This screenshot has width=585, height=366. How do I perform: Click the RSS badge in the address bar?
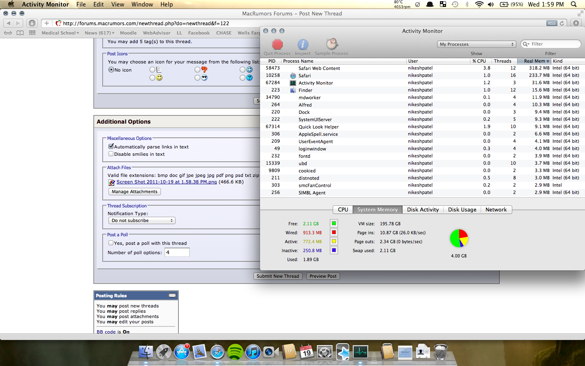click(x=552, y=23)
